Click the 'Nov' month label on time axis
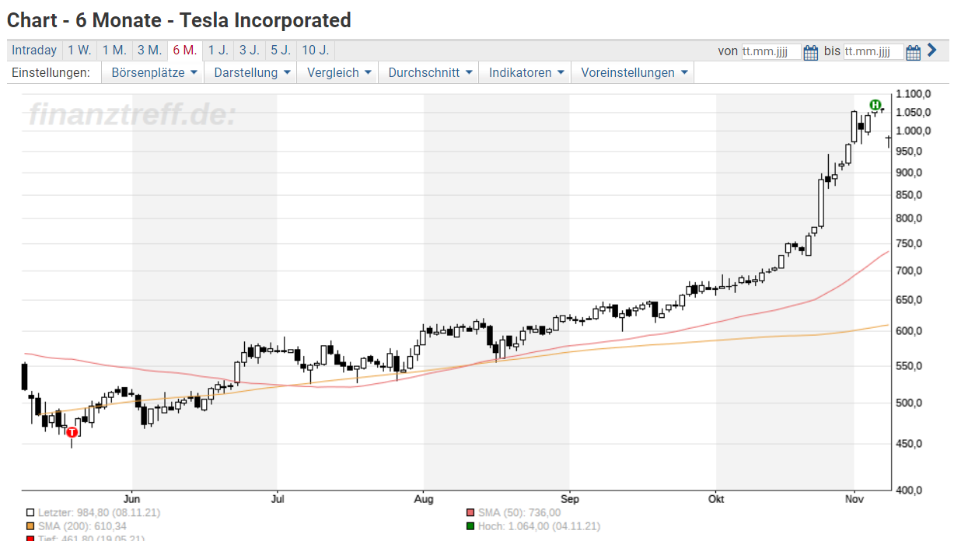The width and height of the screenshot is (954, 541). pos(854,498)
